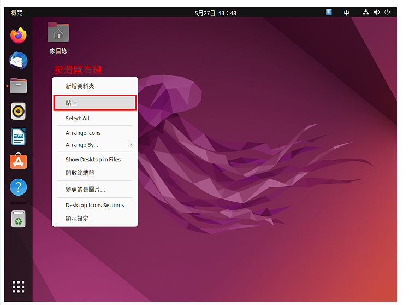
Task: Show applications grid button
Action: coord(18,287)
